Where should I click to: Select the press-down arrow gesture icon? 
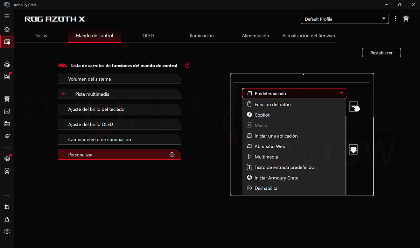pos(353,150)
